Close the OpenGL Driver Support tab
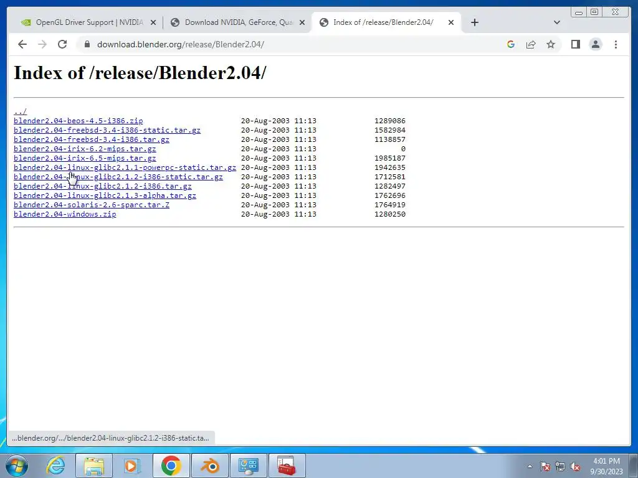Viewport: 638px width, 478px height. tap(153, 22)
